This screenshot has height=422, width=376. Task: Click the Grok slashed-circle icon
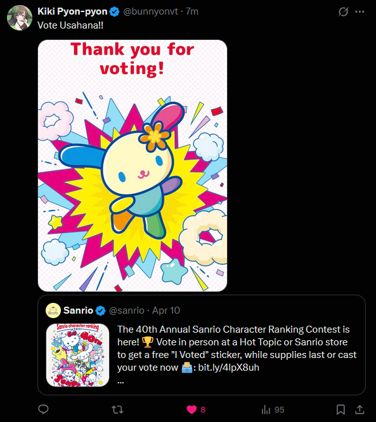343,11
